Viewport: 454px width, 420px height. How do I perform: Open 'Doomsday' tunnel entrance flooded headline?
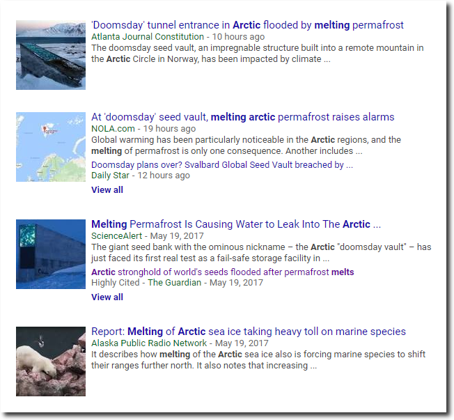(x=247, y=25)
